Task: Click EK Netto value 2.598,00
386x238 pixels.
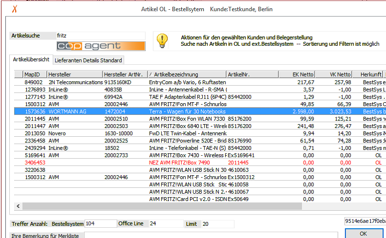Action: pyautogui.click(x=303, y=111)
